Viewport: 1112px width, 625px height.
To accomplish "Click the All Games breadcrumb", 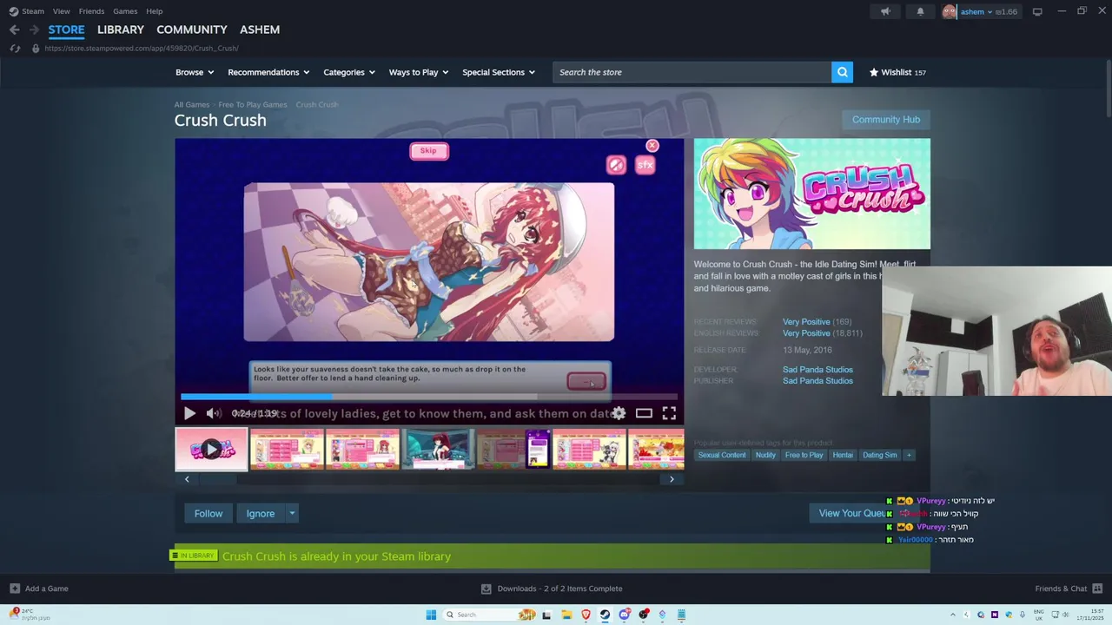I will click(x=192, y=104).
